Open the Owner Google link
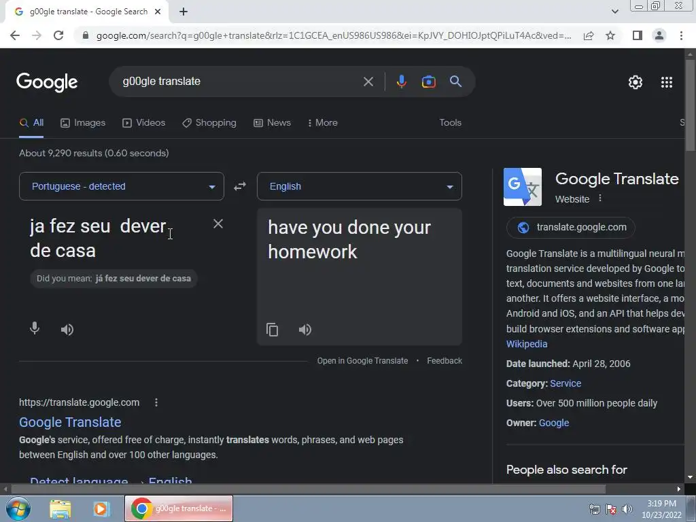 [x=553, y=423]
